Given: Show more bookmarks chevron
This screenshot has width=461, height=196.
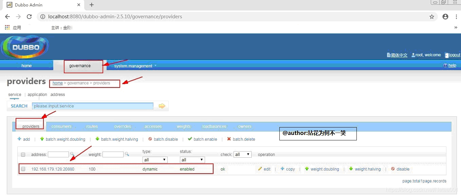Looking at the screenshot, I should [456, 27].
